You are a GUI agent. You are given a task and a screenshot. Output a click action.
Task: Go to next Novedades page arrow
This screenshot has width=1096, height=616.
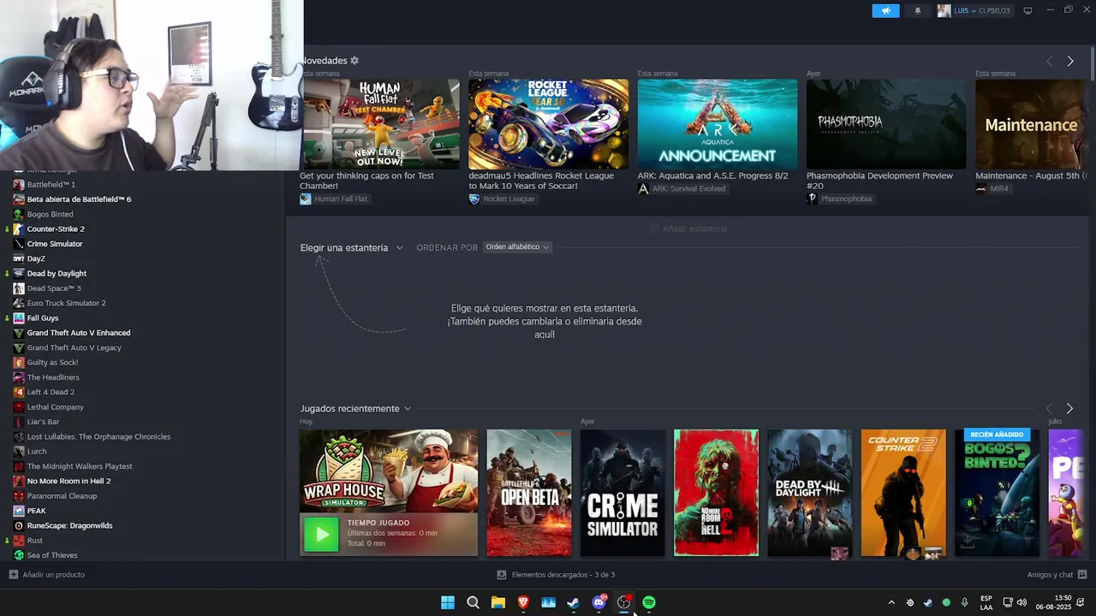coord(1069,61)
